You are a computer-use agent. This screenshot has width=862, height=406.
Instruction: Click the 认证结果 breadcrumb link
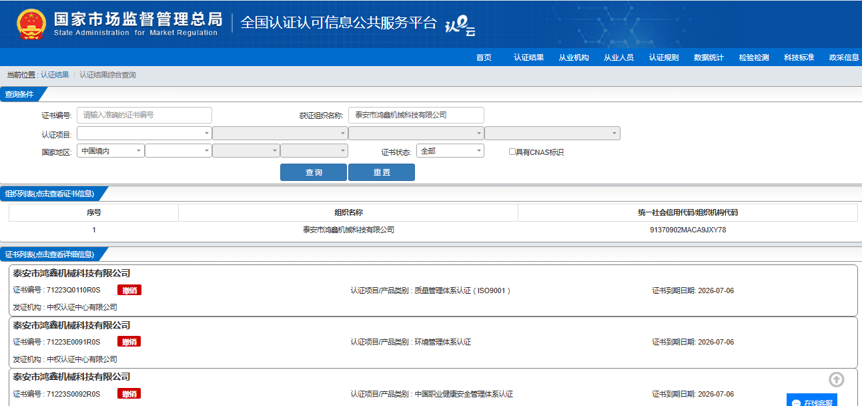tap(55, 75)
